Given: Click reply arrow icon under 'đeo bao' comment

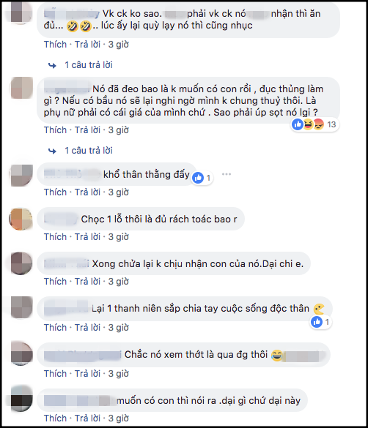Looking at the screenshot, I should pos(52,151).
